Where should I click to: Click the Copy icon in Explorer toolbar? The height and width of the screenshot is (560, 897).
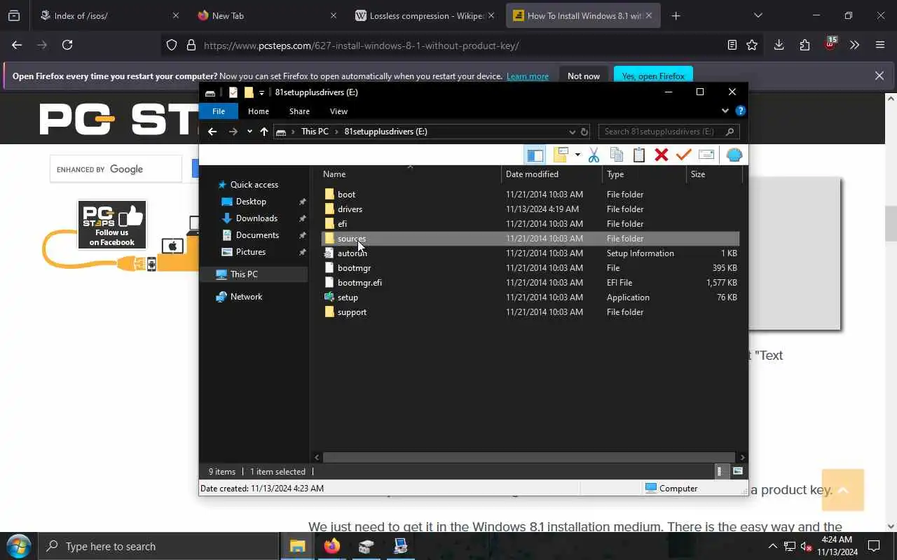(617, 155)
